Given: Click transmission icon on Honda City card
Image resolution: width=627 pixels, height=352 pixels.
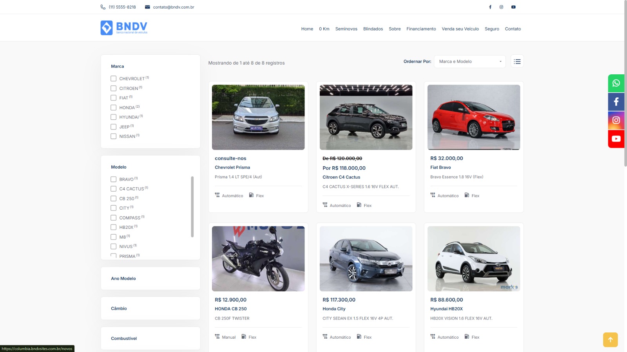Looking at the screenshot, I should click(x=325, y=337).
